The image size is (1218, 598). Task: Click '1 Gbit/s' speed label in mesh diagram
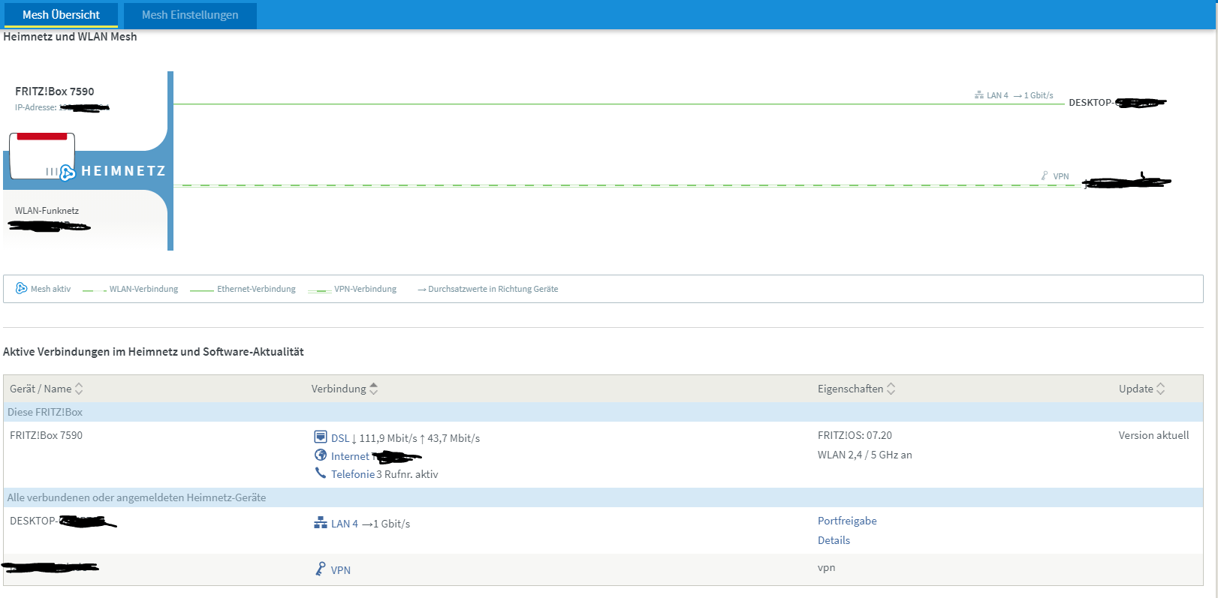pos(1039,95)
